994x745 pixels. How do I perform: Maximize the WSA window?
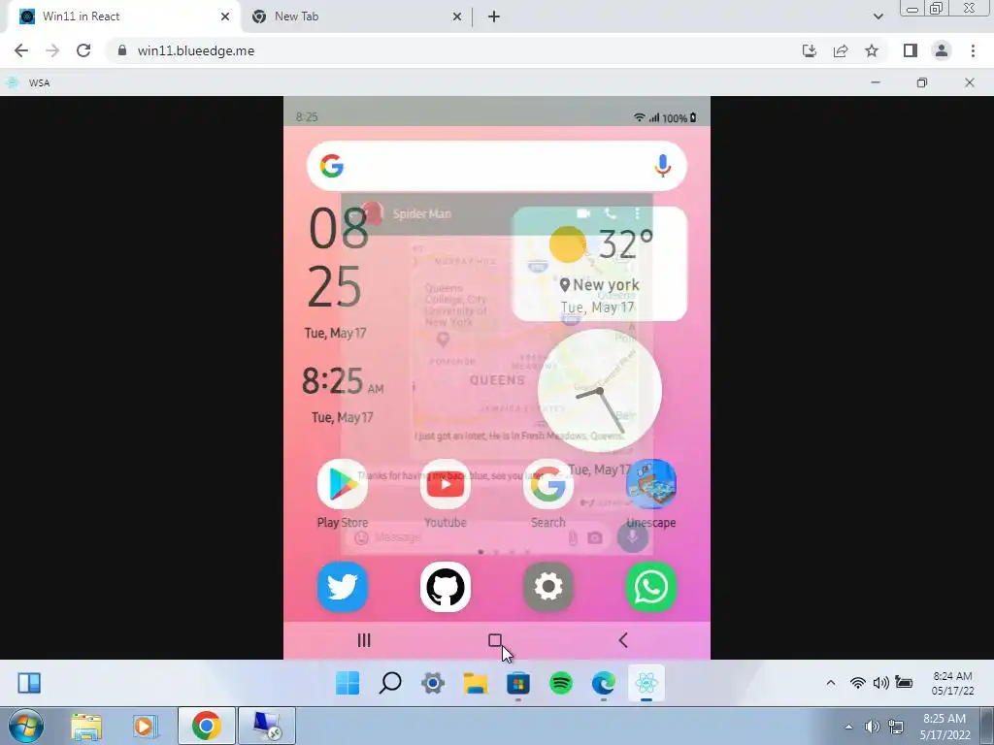pos(922,82)
